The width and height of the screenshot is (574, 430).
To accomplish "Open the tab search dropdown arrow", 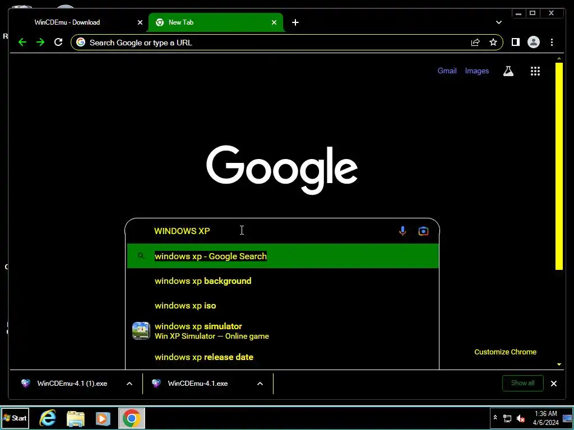I will click(498, 22).
